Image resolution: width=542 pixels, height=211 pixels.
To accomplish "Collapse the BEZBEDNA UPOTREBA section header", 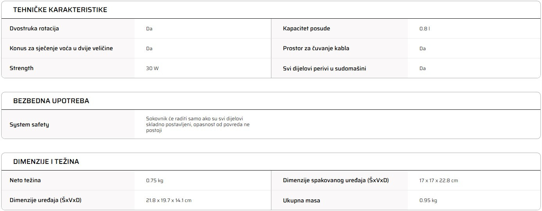I will (x=51, y=101).
